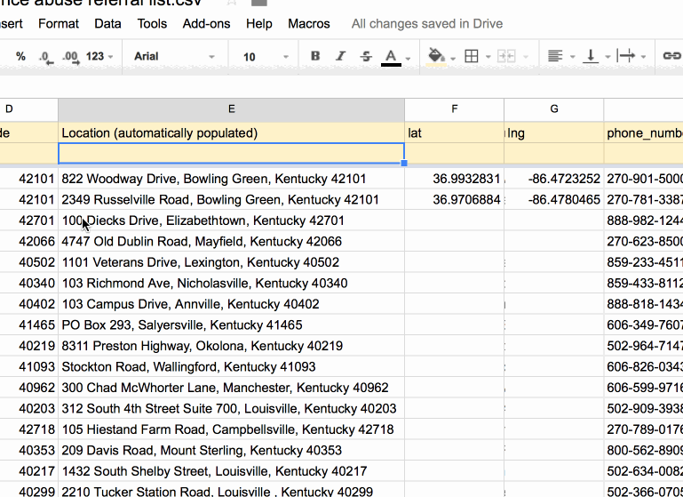Select cell '8311 Preston Highway, Okolona'

point(231,346)
